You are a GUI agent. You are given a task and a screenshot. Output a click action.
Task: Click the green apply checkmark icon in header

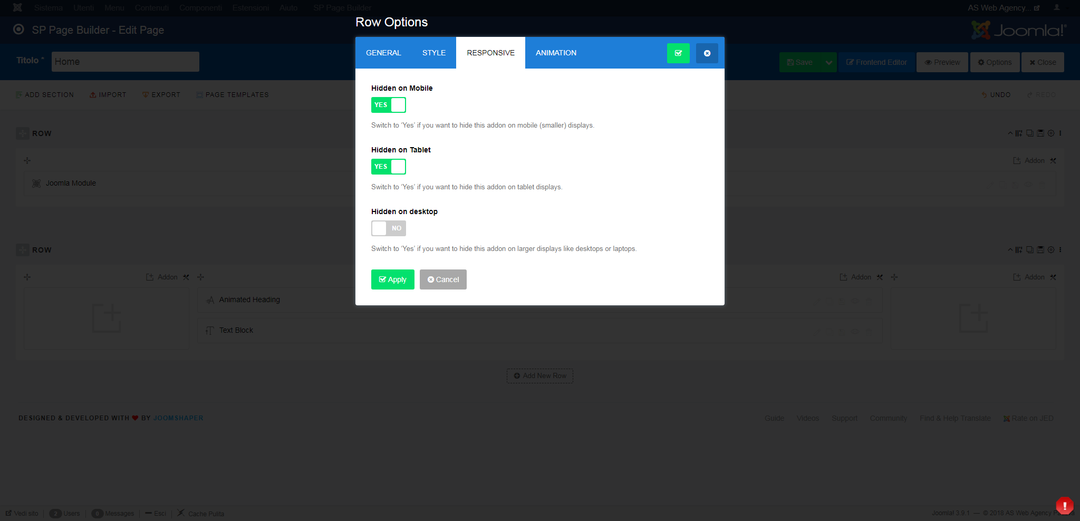[678, 53]
